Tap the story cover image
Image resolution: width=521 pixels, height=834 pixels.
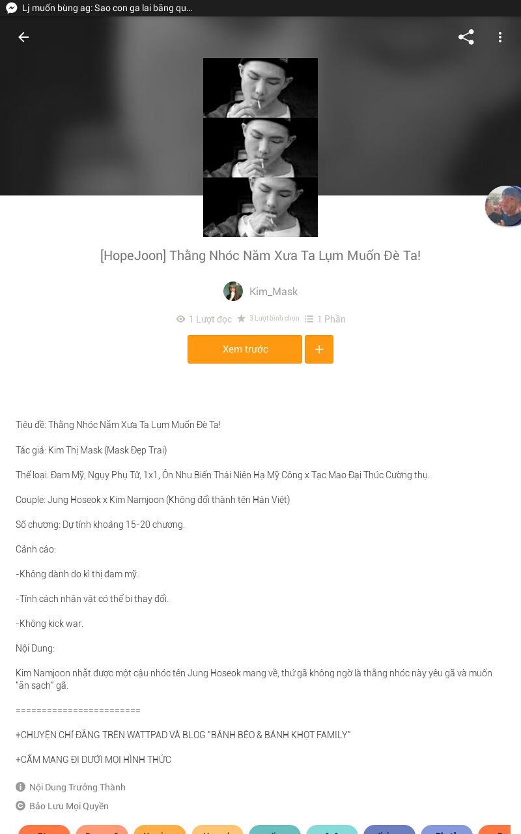pos(260,147)
